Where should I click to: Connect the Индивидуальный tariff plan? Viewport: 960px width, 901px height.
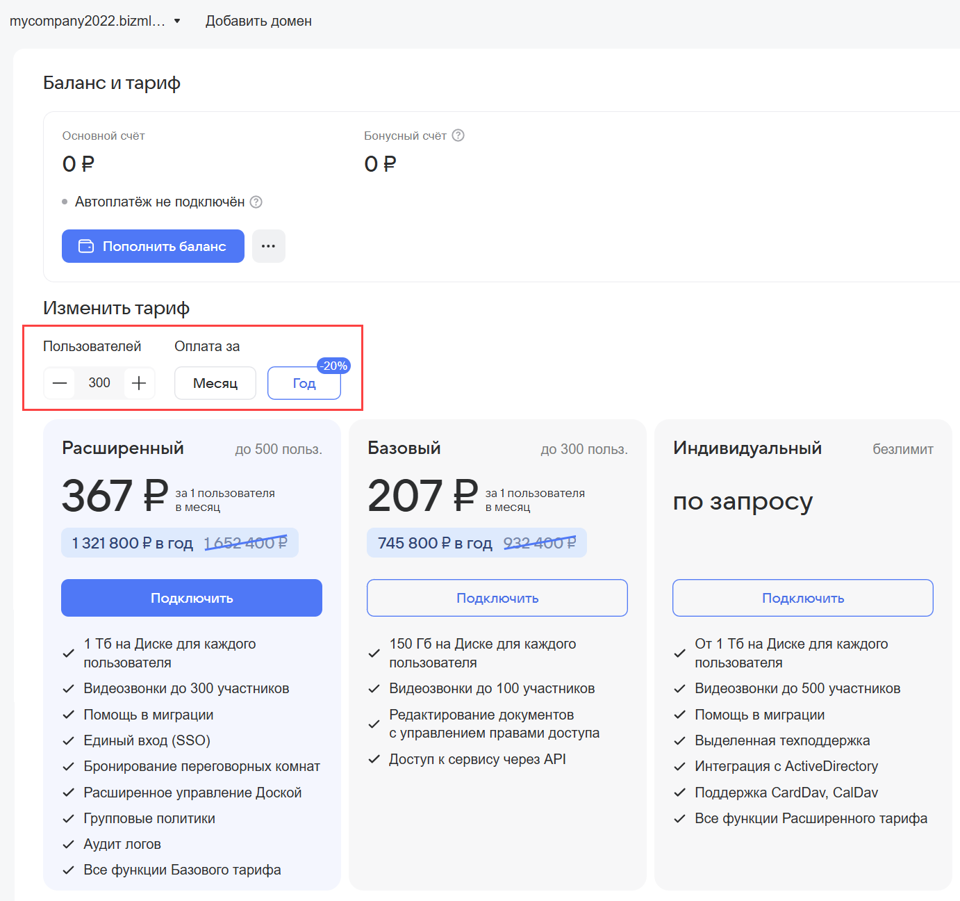coord(803,598)
